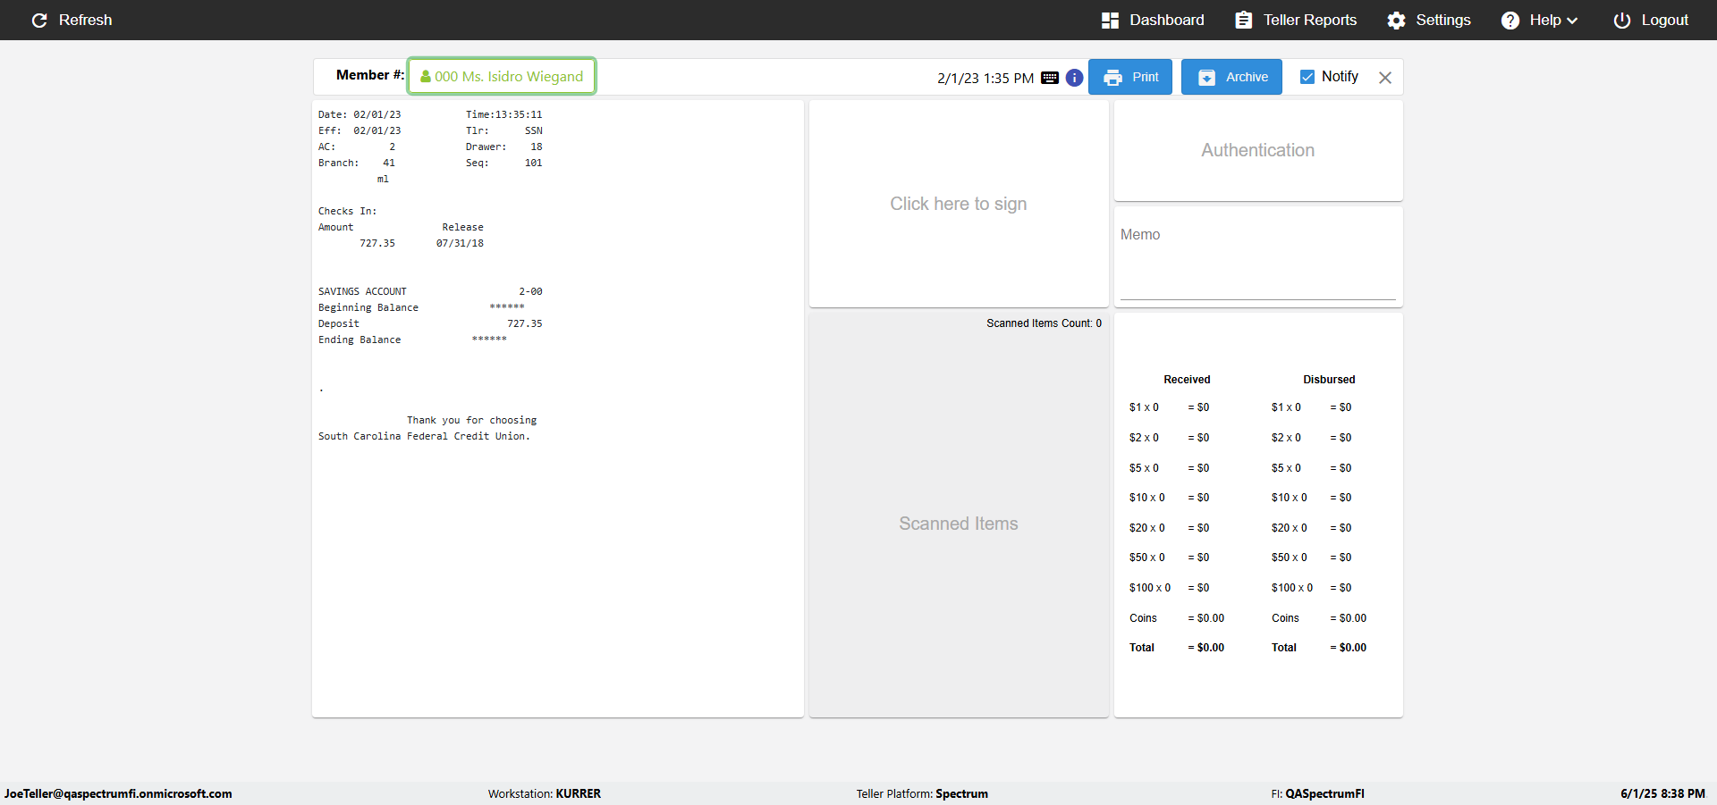Viewport: 1717px width, 805px height.
Task: Open the Settings menu label
Action: [x=1442, y=20]
